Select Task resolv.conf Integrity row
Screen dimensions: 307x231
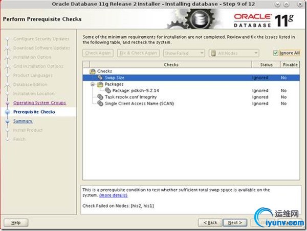point(191,97)
